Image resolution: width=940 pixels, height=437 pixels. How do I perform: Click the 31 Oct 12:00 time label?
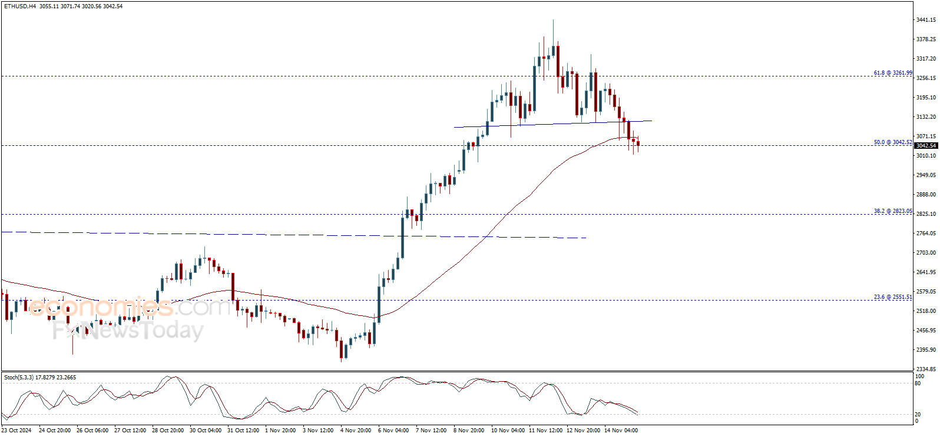click(243, 431)
